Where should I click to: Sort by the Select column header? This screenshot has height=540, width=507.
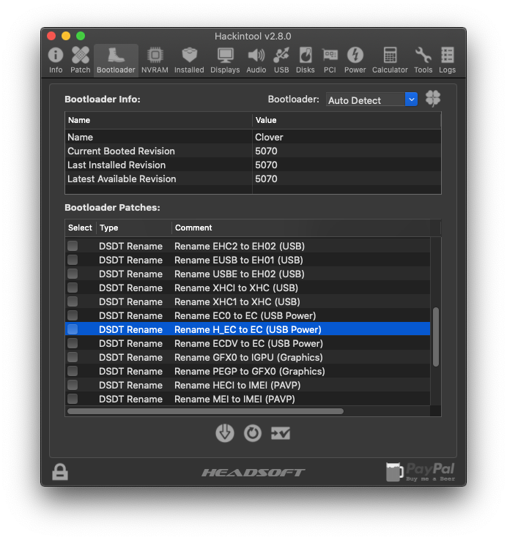click(81, 228)
